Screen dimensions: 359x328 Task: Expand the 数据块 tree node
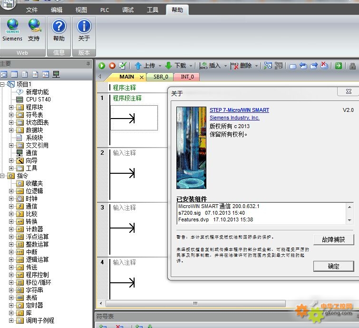point(11,130)
